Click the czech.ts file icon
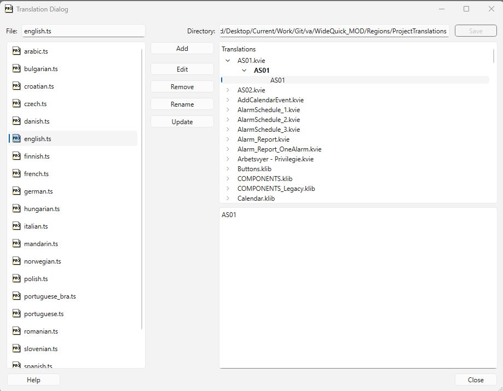This screenshot has height=391, width=503. pos(16,103)
